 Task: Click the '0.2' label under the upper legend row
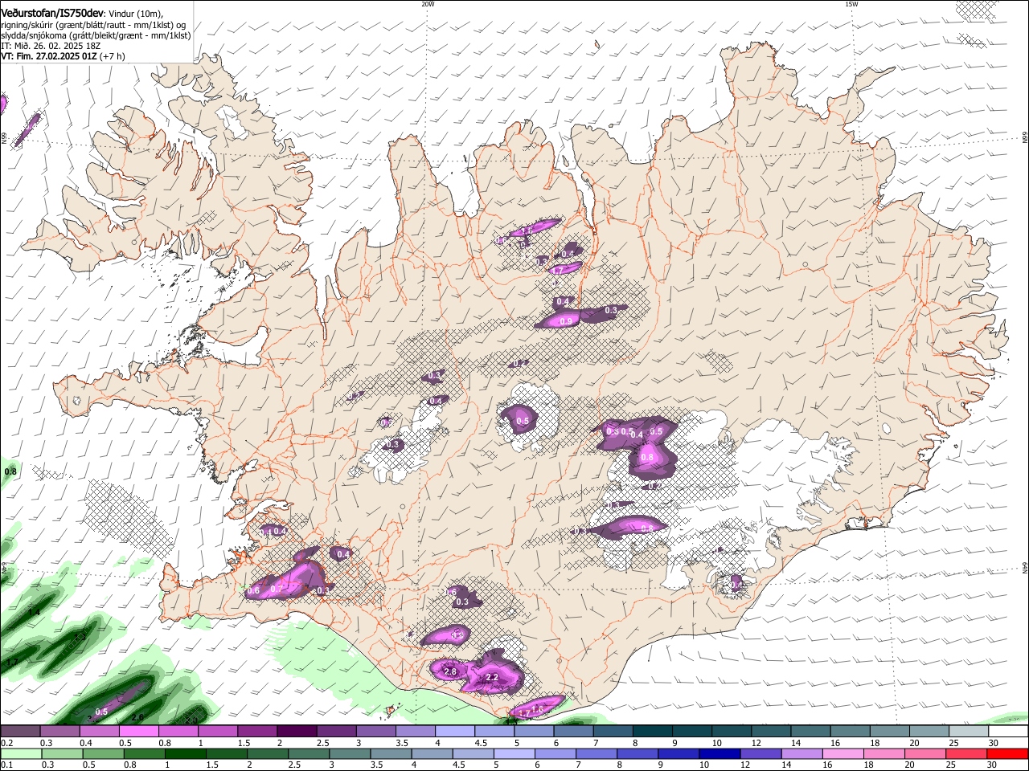pos(6,743)
